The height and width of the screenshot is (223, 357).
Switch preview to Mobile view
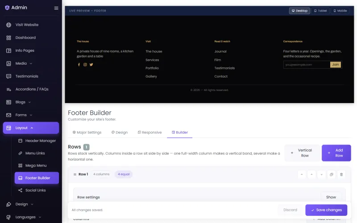[x=340, y=11]
